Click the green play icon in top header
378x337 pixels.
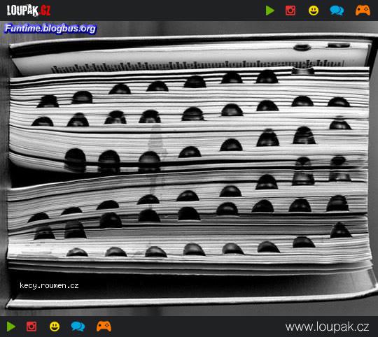pos(269,10)
